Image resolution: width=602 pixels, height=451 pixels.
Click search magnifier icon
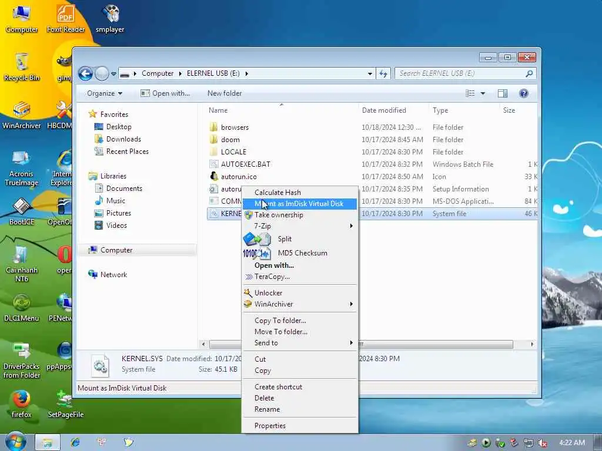530,73
